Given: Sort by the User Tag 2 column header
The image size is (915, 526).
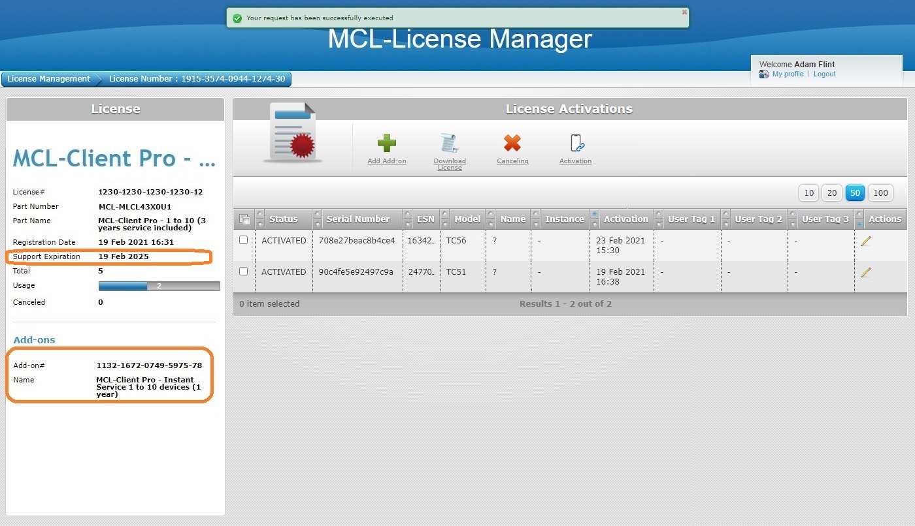Looking at the screenshot, I should pyautogui.click(x=758, y=219).
